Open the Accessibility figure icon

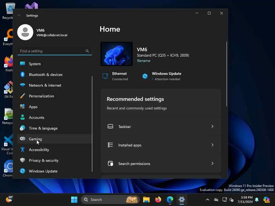23,149
